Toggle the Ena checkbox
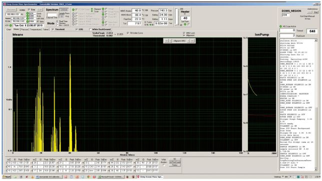322x181 pixels. click(29, 9)
